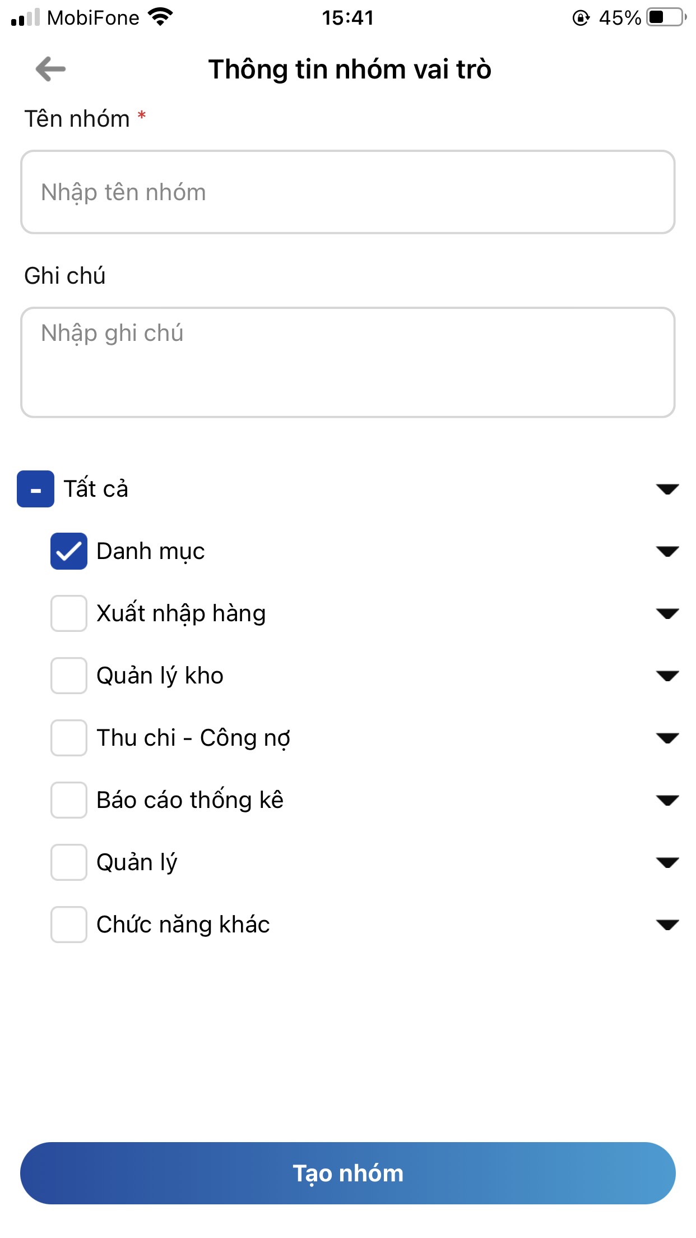Tap the Báo cáo thống kê label
The height and width of the screenshot is (1238, 696).
click(190, 800)
